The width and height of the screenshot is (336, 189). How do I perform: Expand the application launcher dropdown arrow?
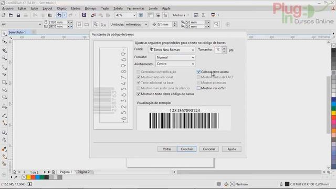tap(218, 15)
